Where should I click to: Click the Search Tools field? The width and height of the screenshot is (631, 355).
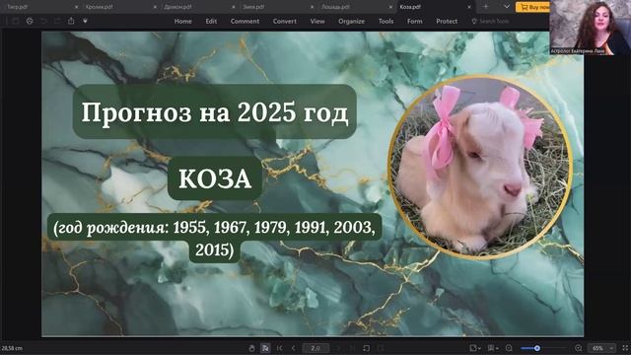[490, 22]
